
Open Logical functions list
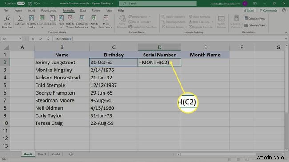tap(52, 22)
